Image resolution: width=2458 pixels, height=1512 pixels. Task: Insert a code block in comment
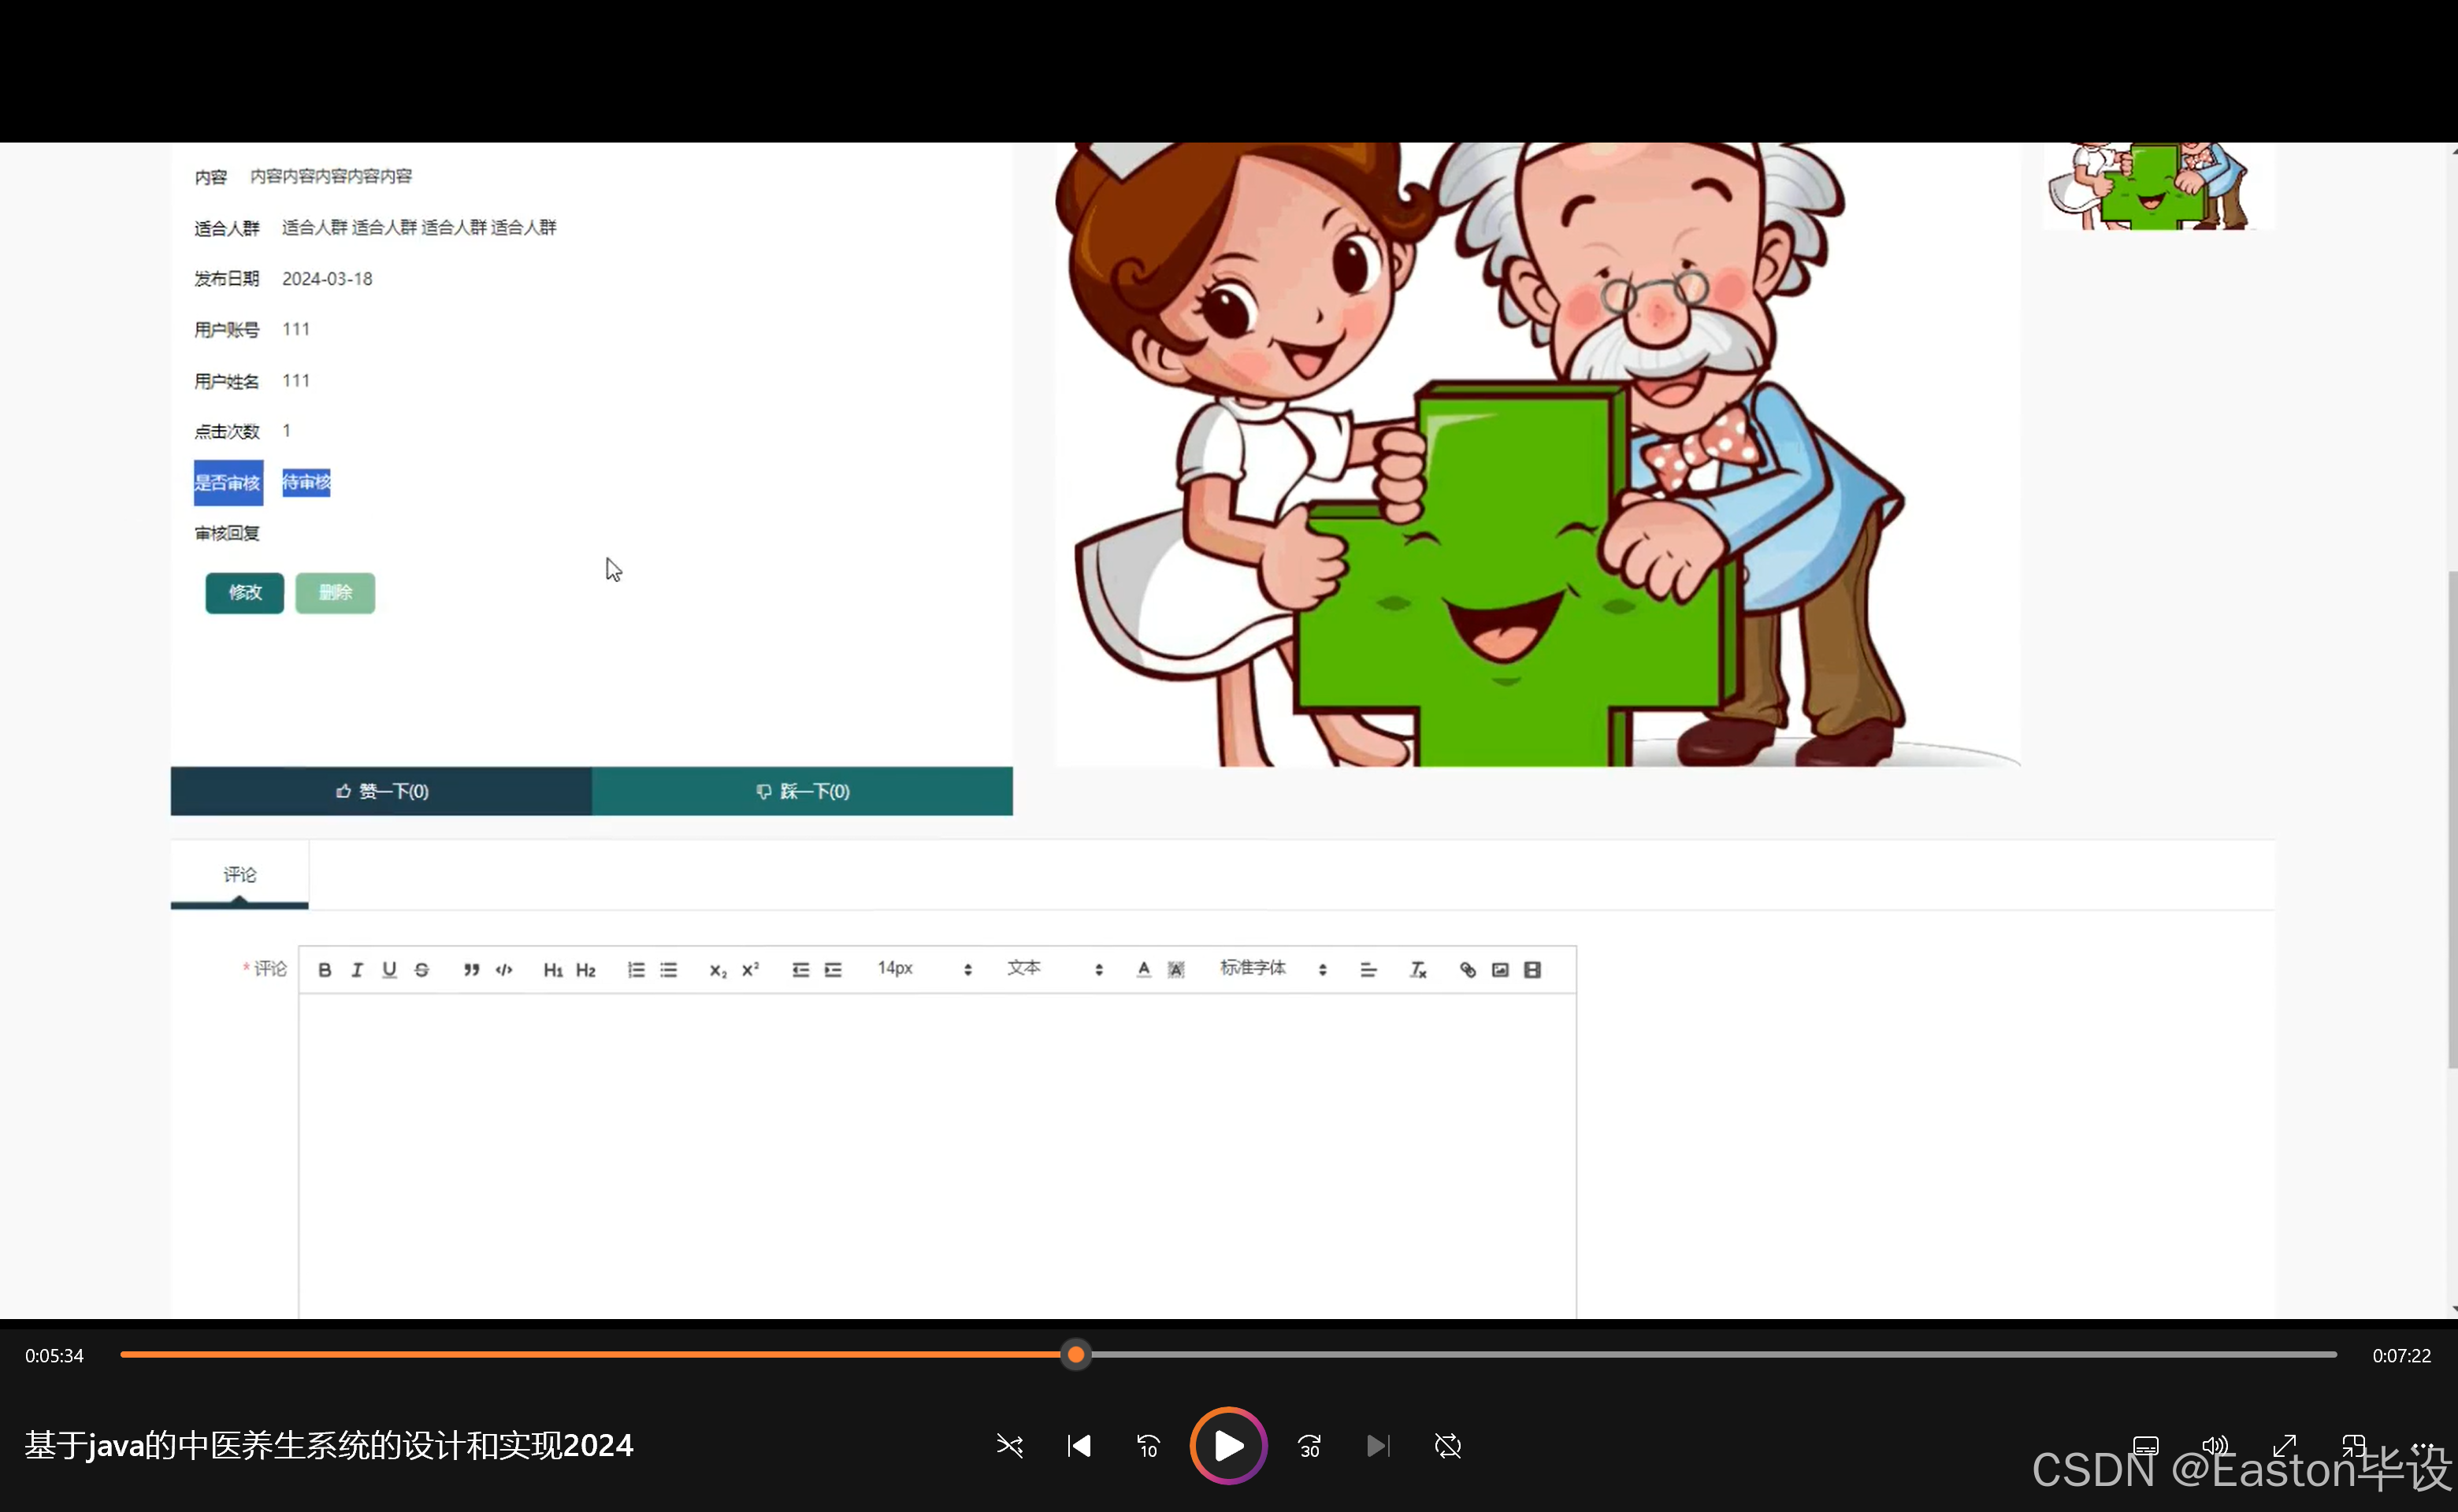[504, 970]
